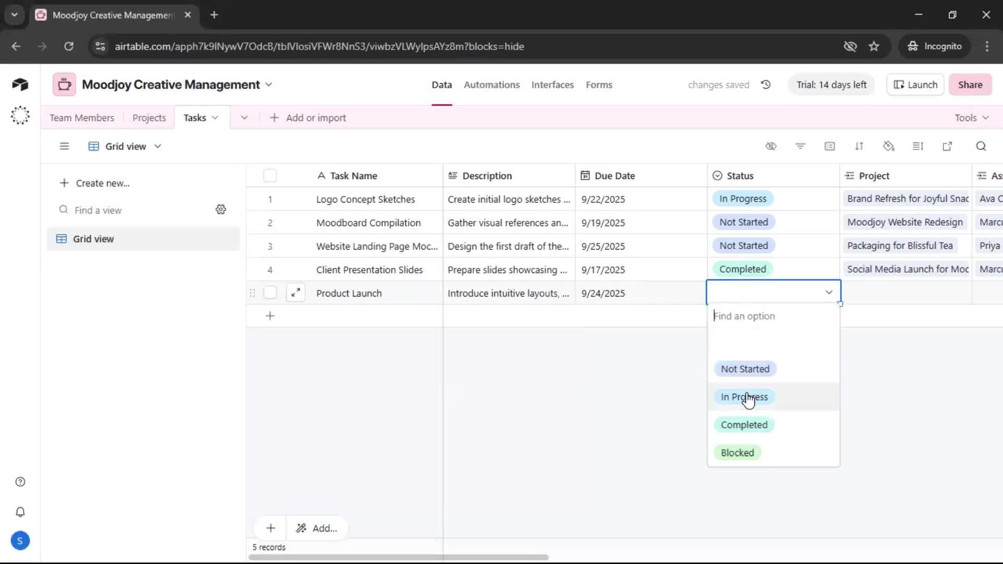
Task: Switch to the Forms tab
Action: click(x=599, y=85)
